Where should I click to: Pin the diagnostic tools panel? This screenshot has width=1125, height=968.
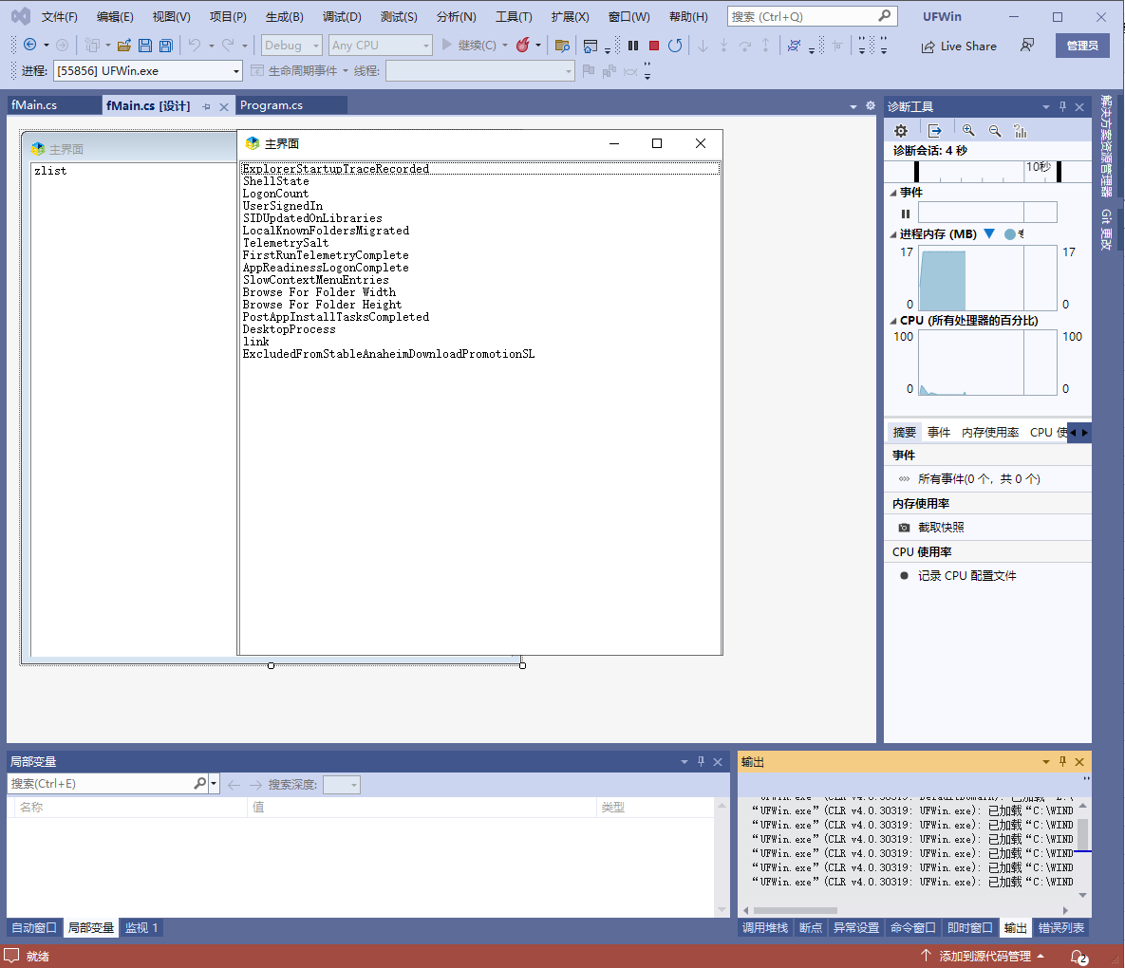[1062, 106]
